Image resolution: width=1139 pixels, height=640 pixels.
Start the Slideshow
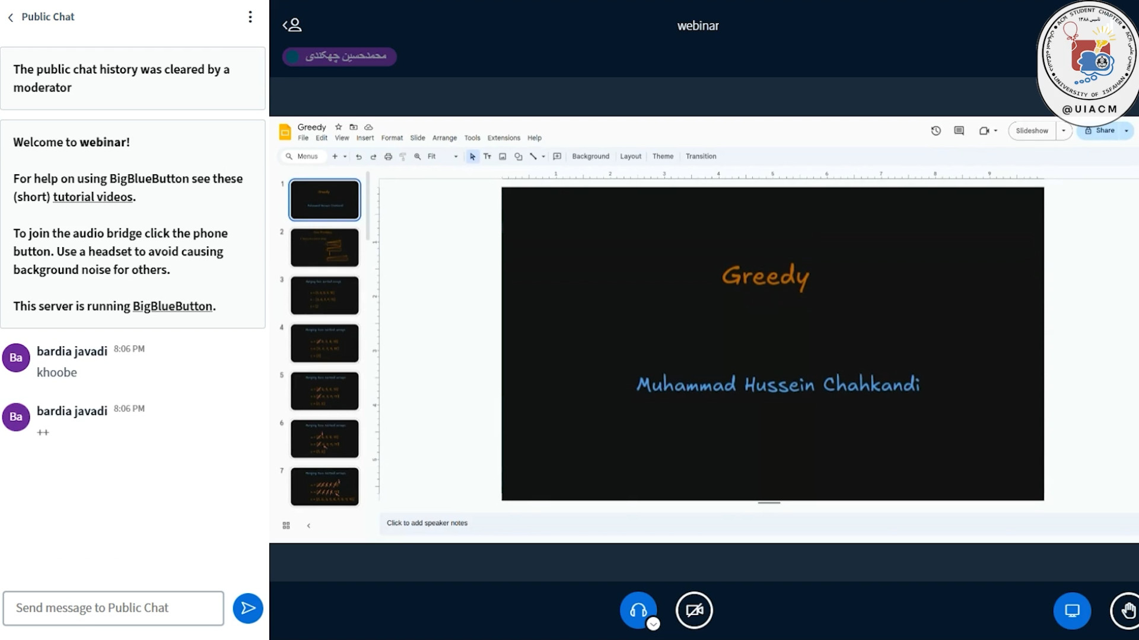coord(1032,131)
